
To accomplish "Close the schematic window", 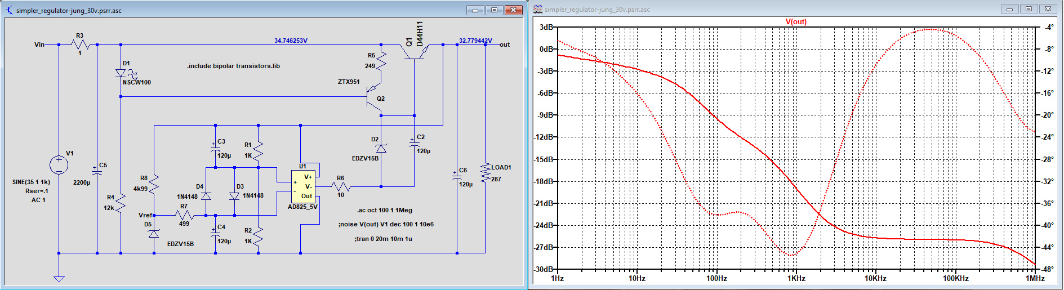I will pyautogui.click(x=514, y=10).
